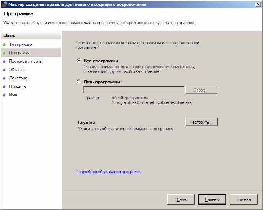The height and width of the screenshot is (210, 263).
Task: Go back with the '< Назад' button
Action: 181,199
